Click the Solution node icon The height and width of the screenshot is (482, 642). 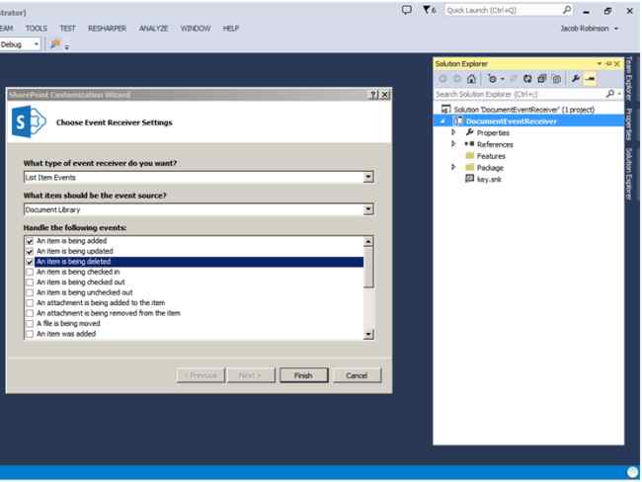click(445, 109)
